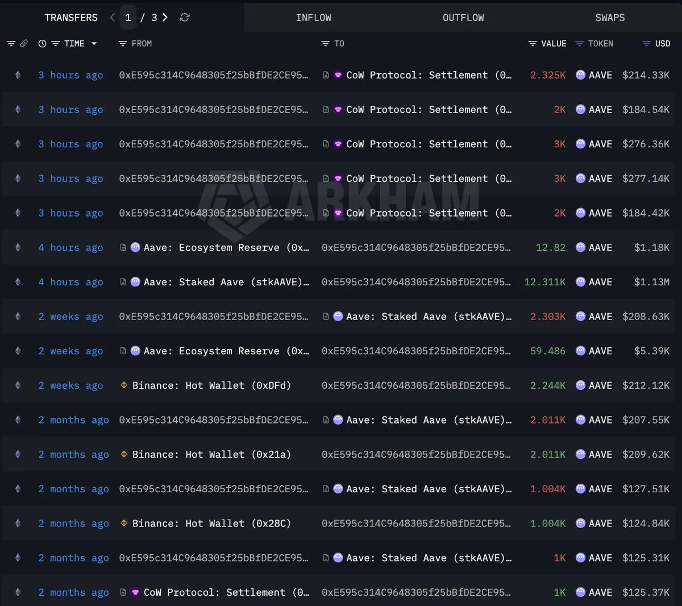The image size is (682, 606).
Task: Click the USD amount $127.51K
Action: point(646,489)
